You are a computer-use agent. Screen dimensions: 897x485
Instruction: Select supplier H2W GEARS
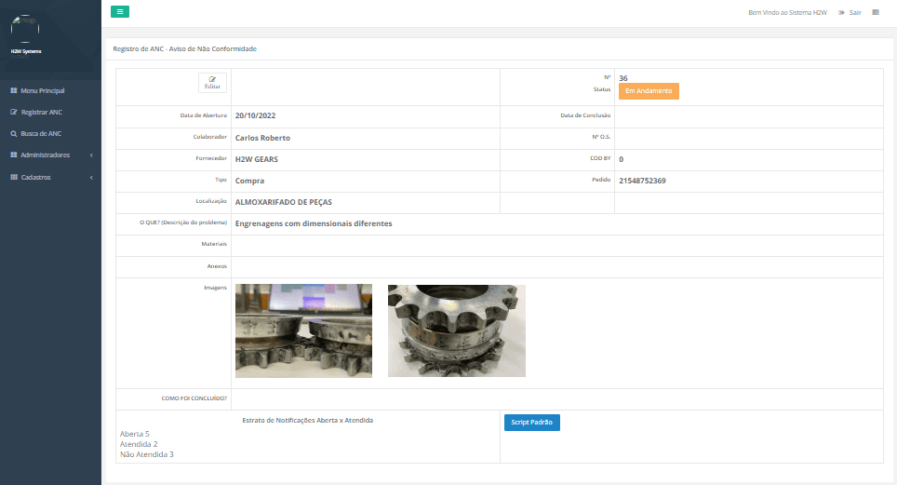point(256,159)
